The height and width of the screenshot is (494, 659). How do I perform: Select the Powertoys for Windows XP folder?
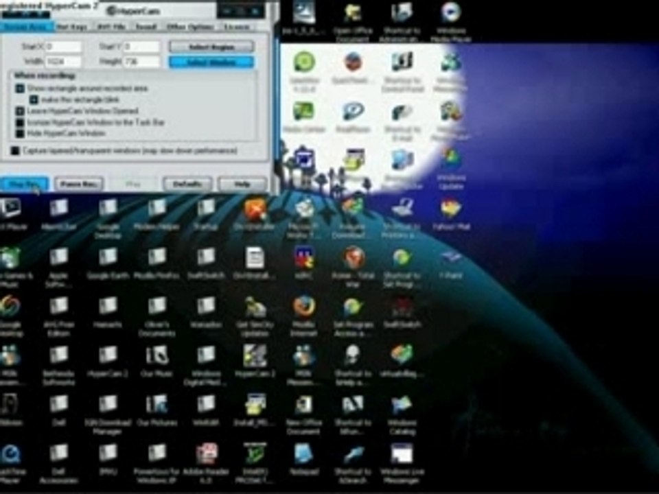click(157, 464)
